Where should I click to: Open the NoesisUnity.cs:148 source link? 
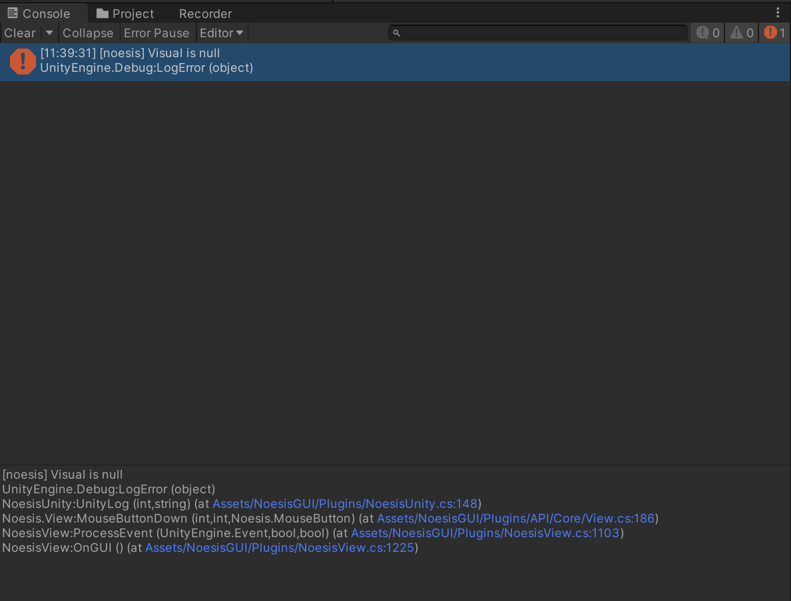(x=344, y=504)
